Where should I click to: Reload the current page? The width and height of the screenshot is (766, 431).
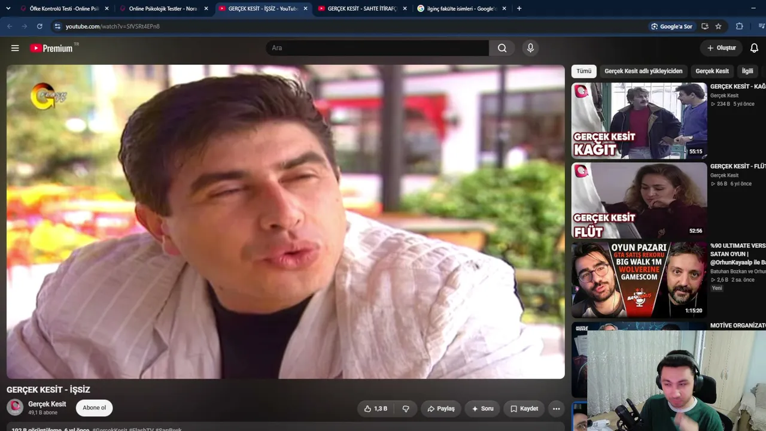click(x=39, y=26)
